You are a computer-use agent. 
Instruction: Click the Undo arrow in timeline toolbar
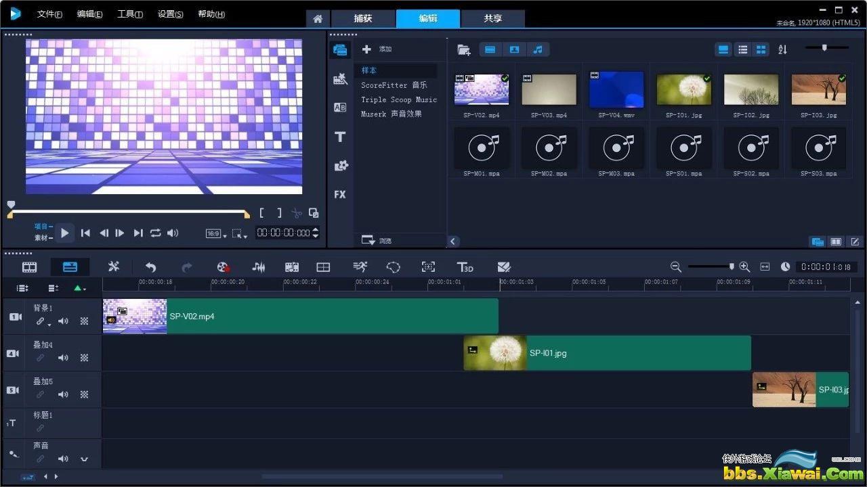pyautogui.click(x=150, y=267)
